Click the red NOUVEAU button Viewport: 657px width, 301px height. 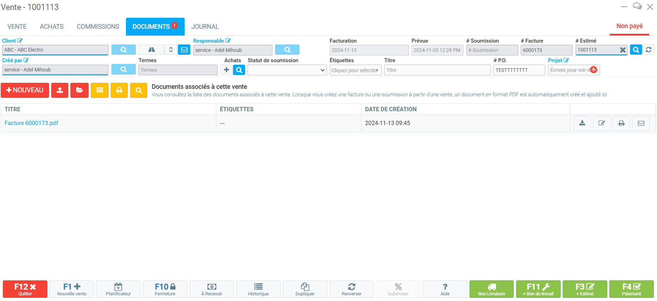(25, 90)
